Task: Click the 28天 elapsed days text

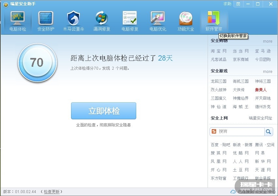Action: click(x=165, y=58)
